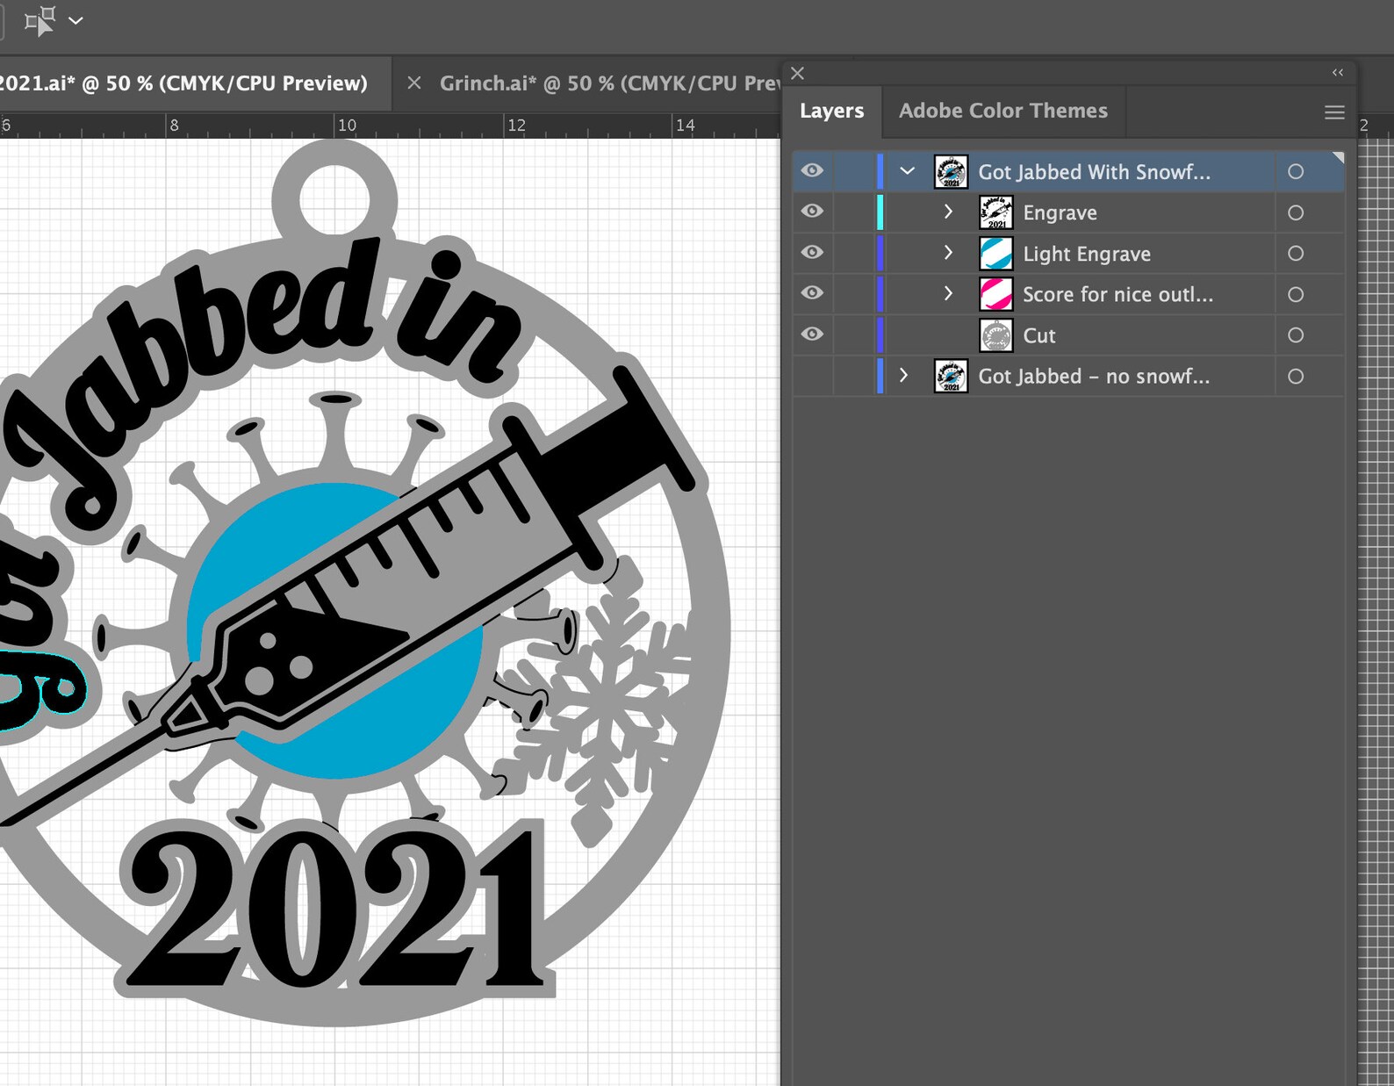Close the Grinch.ai document tab
1394x1086 pixels.
[x=414, y=83]
